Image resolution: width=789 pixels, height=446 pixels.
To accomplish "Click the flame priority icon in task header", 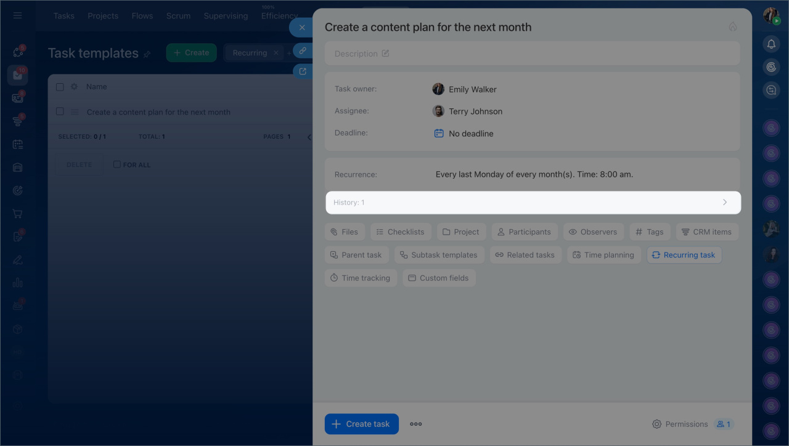I will click(732, 27).
